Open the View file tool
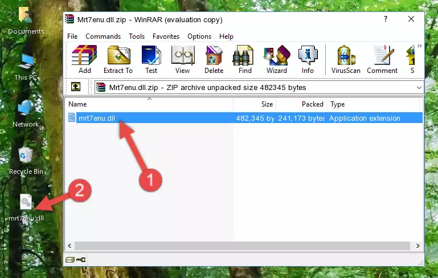The width and height of the screenshot is (438, 278). (183, 59)
